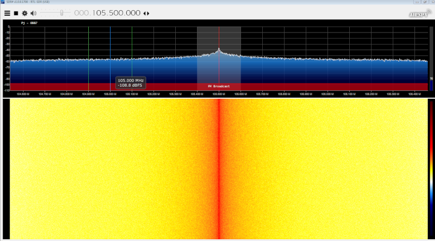Click the 104.600 M frequency axis label

[23, 95]
